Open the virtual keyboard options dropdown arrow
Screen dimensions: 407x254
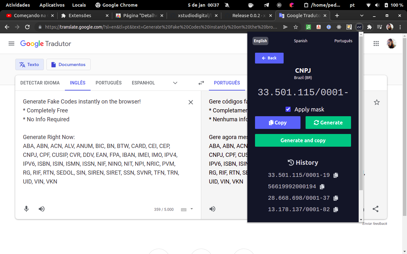(x=191, y=209)
